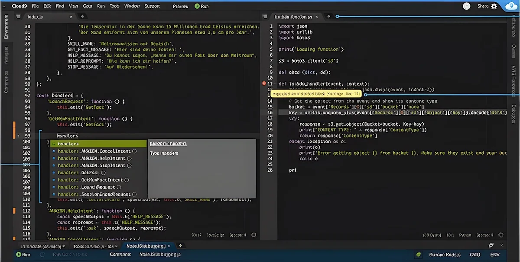This screenshot has width=520, height=262.
Task: Click the CWD button
Action: [476, 255]
